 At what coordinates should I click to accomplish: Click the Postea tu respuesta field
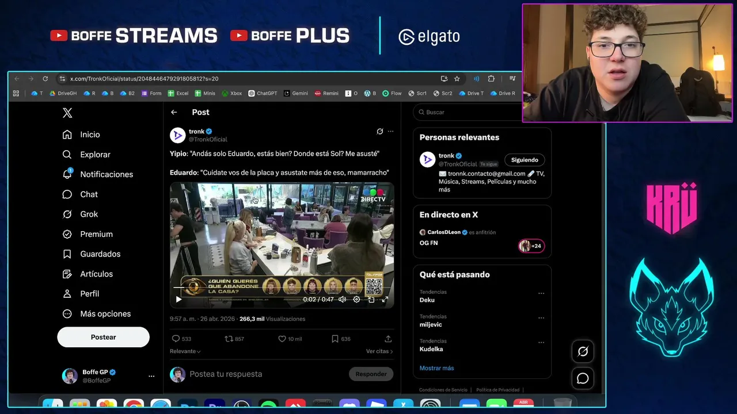(265, 374)
